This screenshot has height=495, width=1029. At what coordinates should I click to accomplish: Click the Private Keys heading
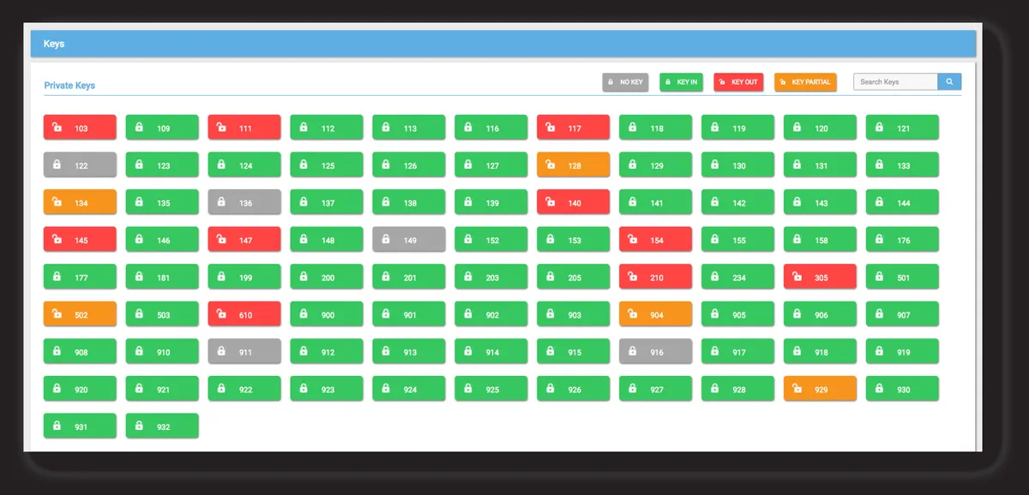pos(69,86)
